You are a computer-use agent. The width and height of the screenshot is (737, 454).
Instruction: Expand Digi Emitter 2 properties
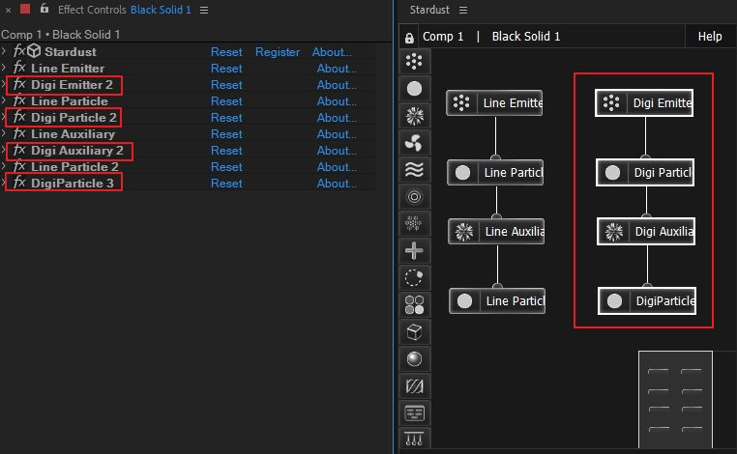point(4,84)
